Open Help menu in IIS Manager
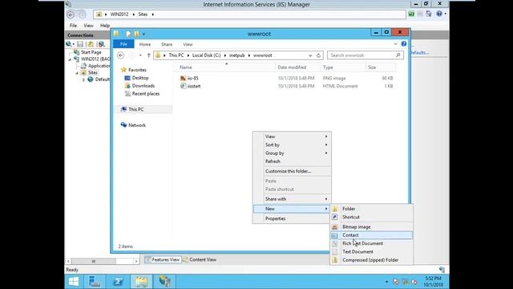 105,26
